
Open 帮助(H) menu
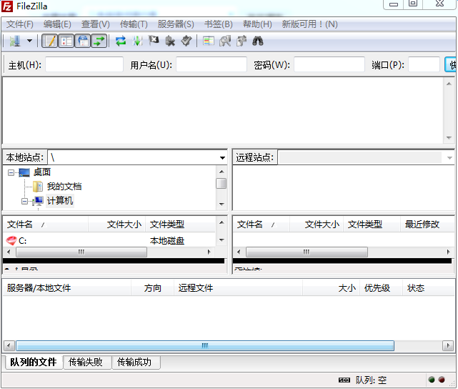pos(257,24)
